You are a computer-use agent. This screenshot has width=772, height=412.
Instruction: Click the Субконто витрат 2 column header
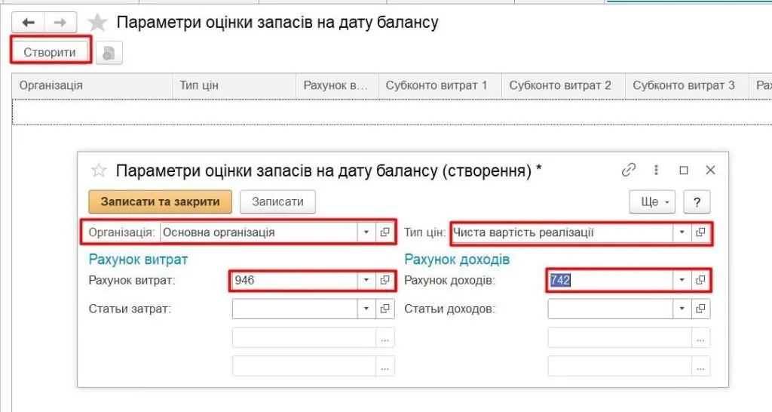(563, 85)
